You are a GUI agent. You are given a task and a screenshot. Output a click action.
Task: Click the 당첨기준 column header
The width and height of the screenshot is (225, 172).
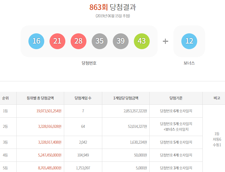pyautogui.click(x=176, y=98)
